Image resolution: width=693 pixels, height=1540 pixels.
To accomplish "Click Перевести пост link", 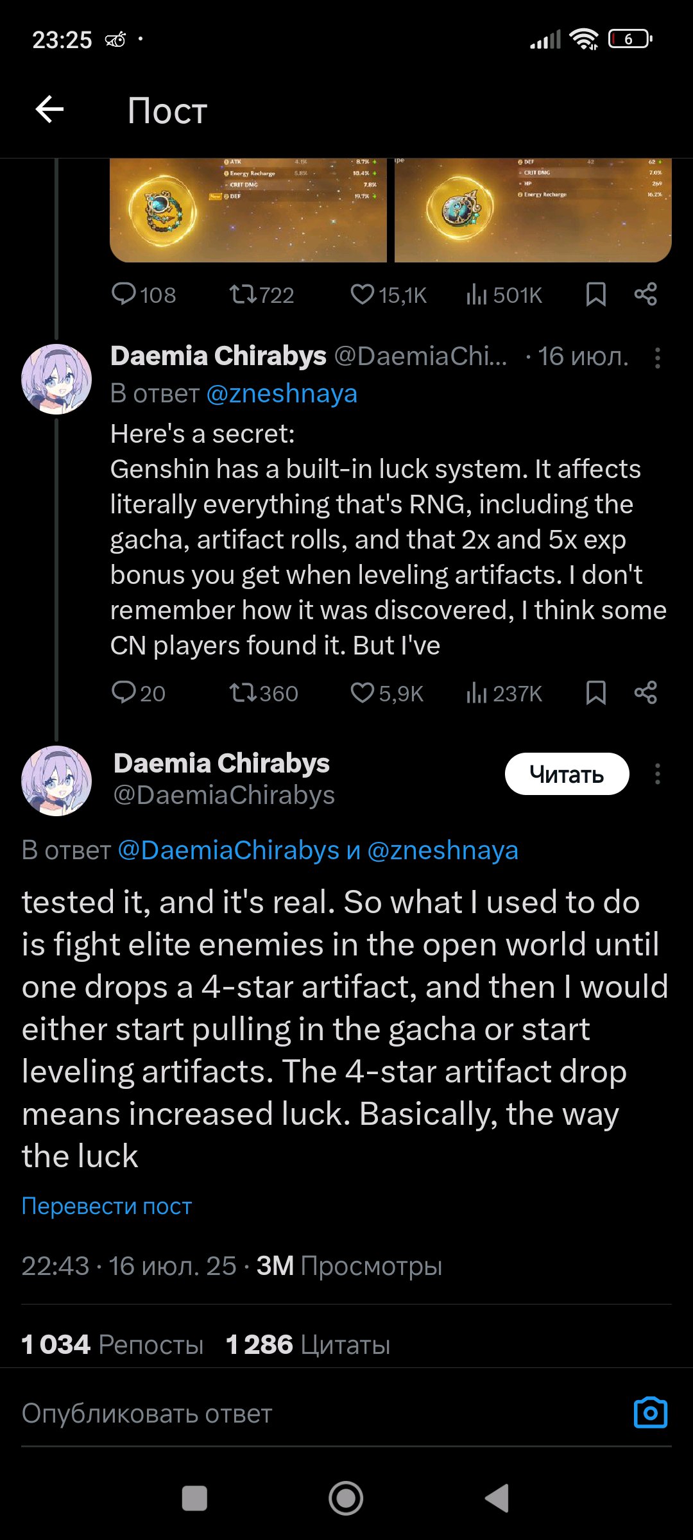I will tap(107, 1206).
